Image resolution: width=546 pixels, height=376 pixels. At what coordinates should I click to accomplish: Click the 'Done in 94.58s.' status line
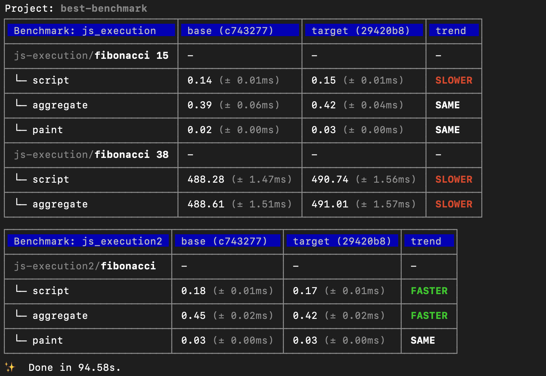(74, 367)
